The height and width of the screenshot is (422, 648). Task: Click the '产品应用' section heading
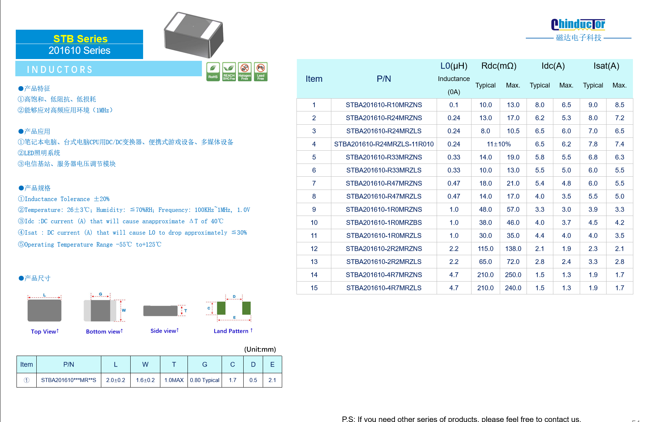[34, 131]
